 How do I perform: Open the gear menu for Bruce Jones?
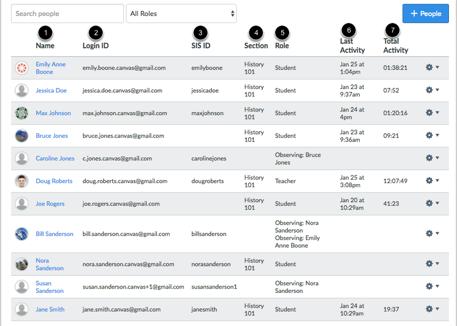(x=432, y=136)
